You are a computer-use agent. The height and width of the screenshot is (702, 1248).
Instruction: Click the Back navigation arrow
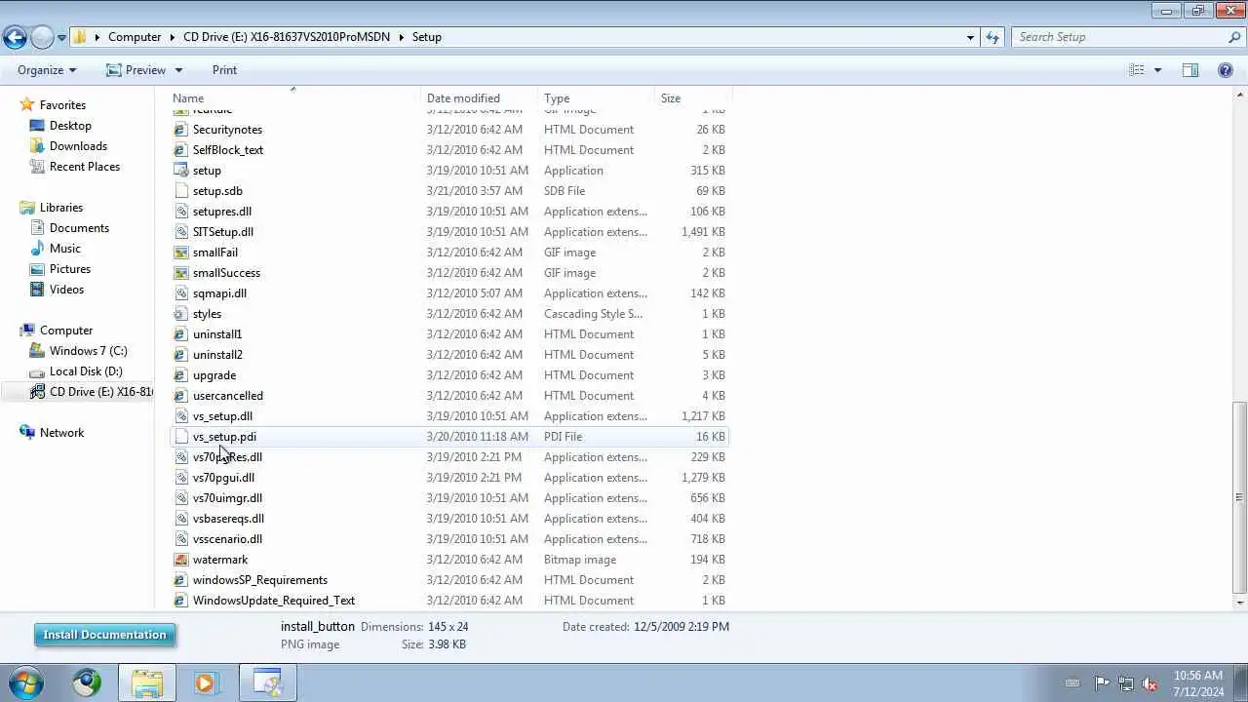15,37
